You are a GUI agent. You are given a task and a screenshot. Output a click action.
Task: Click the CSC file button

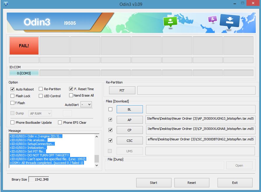tap(130, 141)
